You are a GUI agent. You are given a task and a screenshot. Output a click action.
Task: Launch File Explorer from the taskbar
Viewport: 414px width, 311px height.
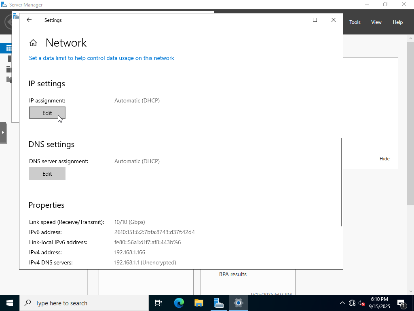[199, 302]
